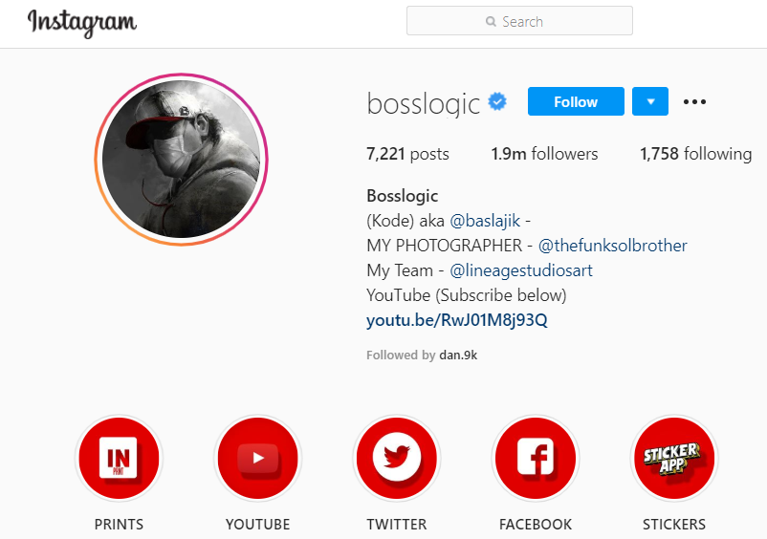Viewport: 767px width, 539px height.
Task: Click into the Search field
Action: point(519,20)
